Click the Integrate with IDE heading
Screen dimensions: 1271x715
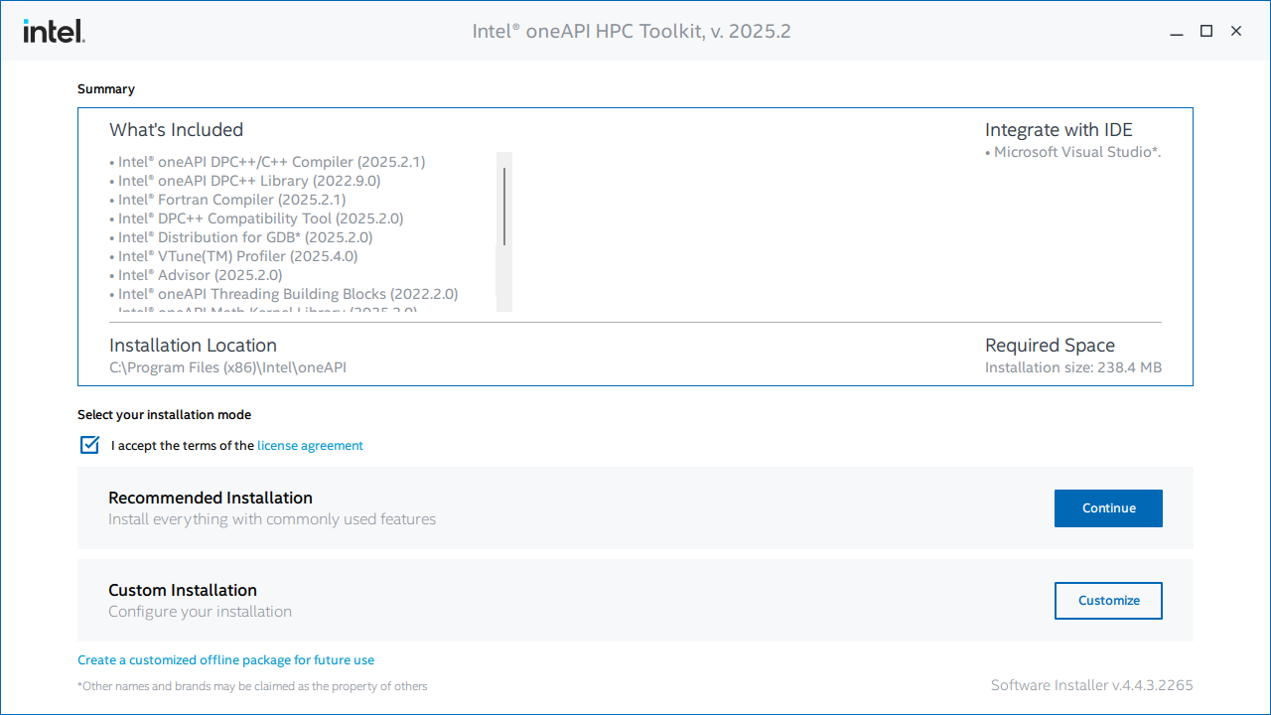[1059, 130]
